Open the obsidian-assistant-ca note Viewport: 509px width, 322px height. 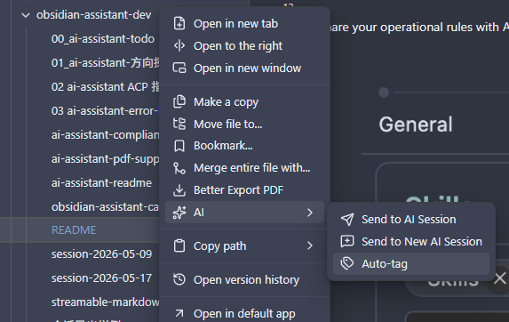point(105,207)
